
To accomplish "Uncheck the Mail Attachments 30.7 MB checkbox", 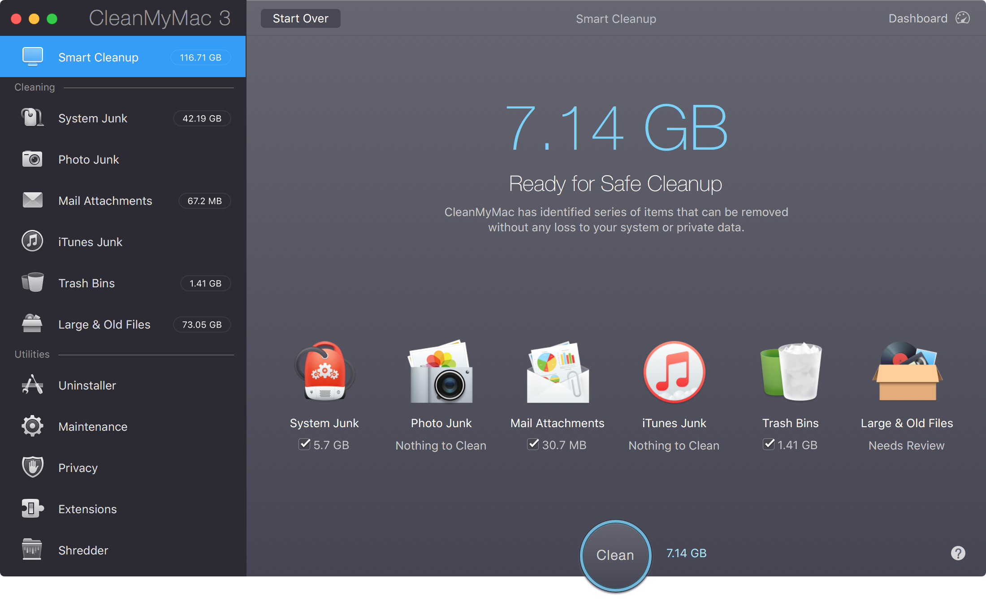I will [533, 444].
